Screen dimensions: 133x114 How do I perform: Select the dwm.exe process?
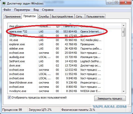coord(56,65)
